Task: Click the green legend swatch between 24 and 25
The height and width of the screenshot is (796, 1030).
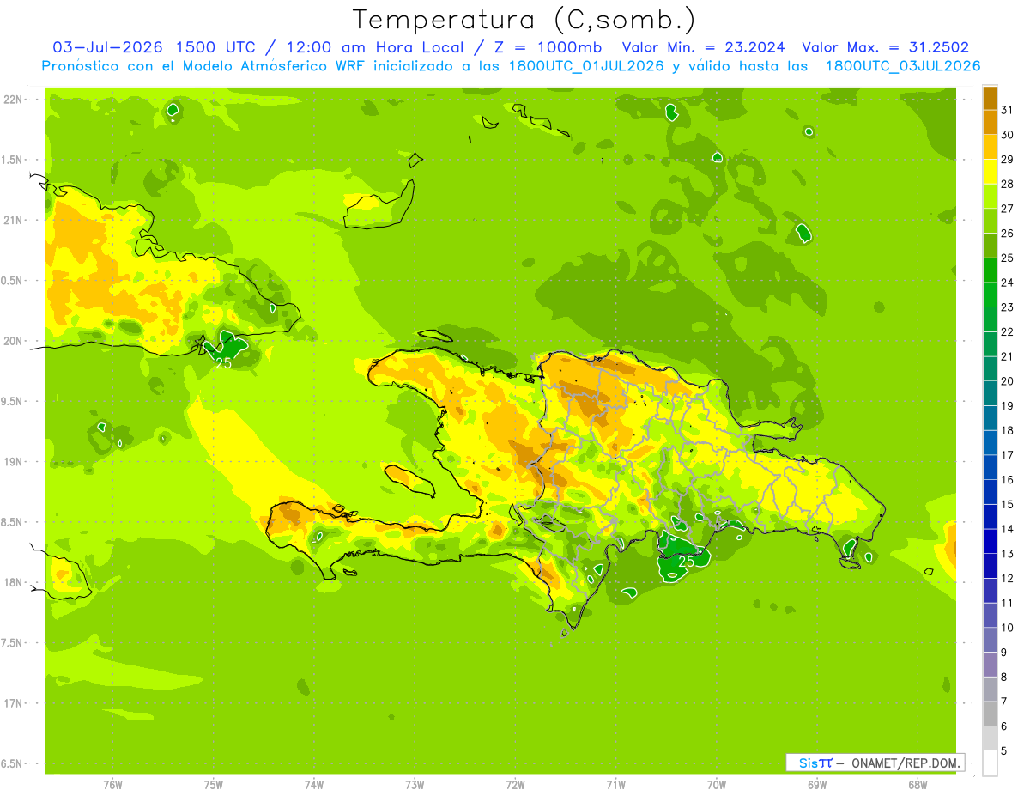Action: tap(990, 270)
